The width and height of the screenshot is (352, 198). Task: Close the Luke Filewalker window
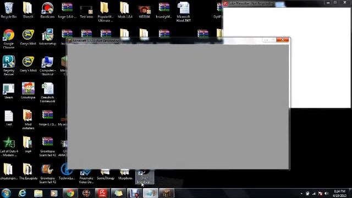(345, 3)
